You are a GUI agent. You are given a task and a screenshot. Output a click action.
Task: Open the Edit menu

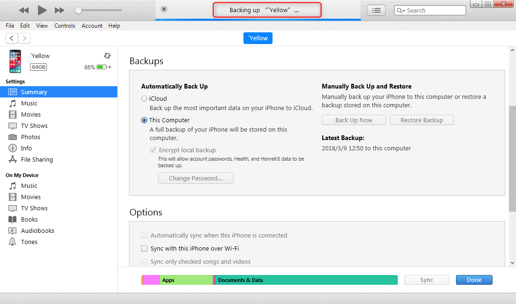pyautogui.click(x=25, y=26)
